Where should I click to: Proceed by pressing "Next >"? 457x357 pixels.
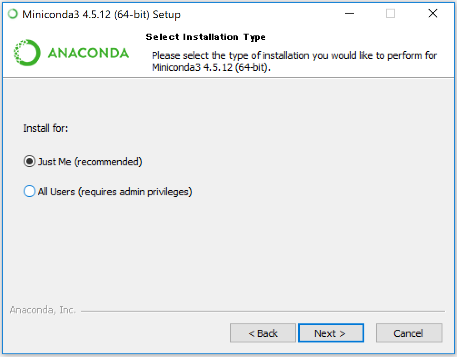point(331,333)
